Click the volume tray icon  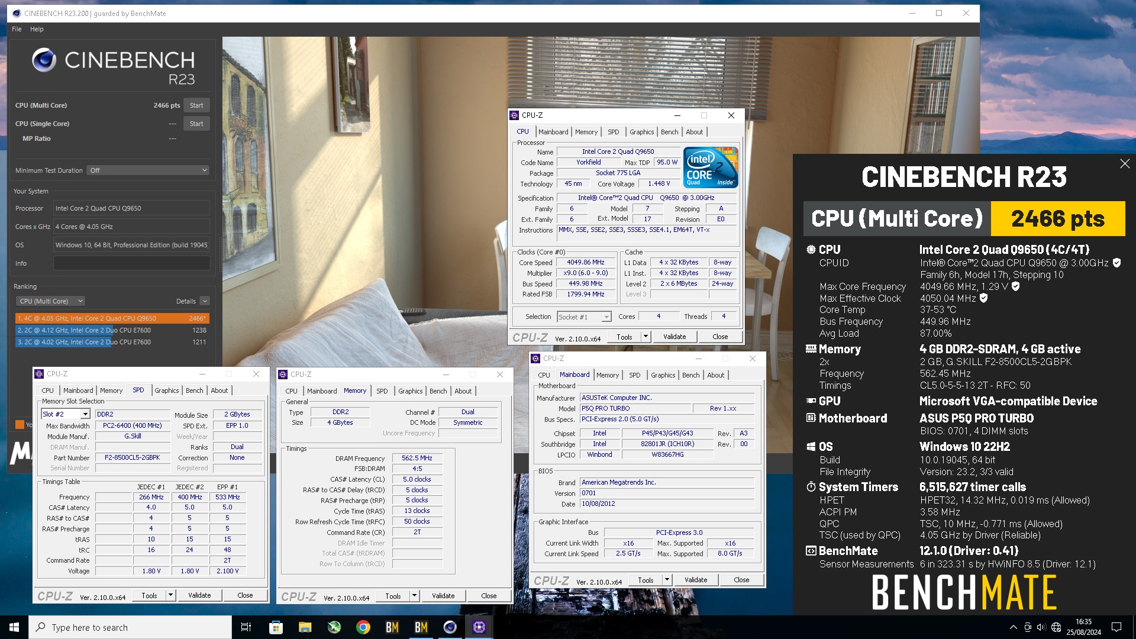coord(1041,627)
